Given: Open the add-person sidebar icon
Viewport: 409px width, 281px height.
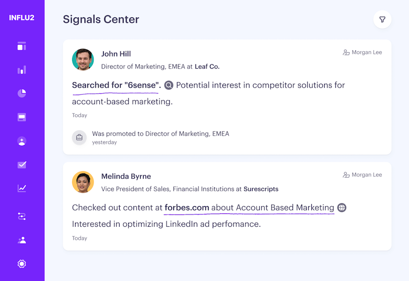Looking at the screenshot, I should point(21,141).
